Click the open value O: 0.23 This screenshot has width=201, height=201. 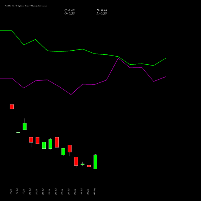(x=70, y=14)
